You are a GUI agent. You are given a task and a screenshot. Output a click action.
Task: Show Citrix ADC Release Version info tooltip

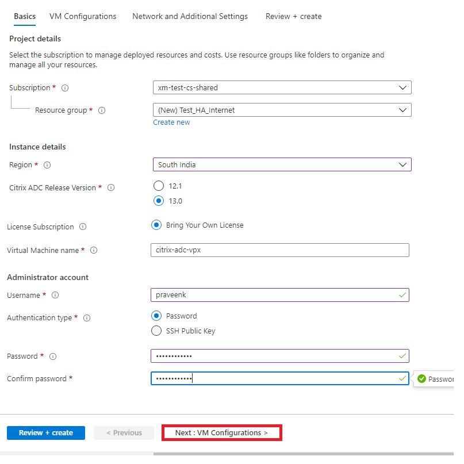coord(111,187)
